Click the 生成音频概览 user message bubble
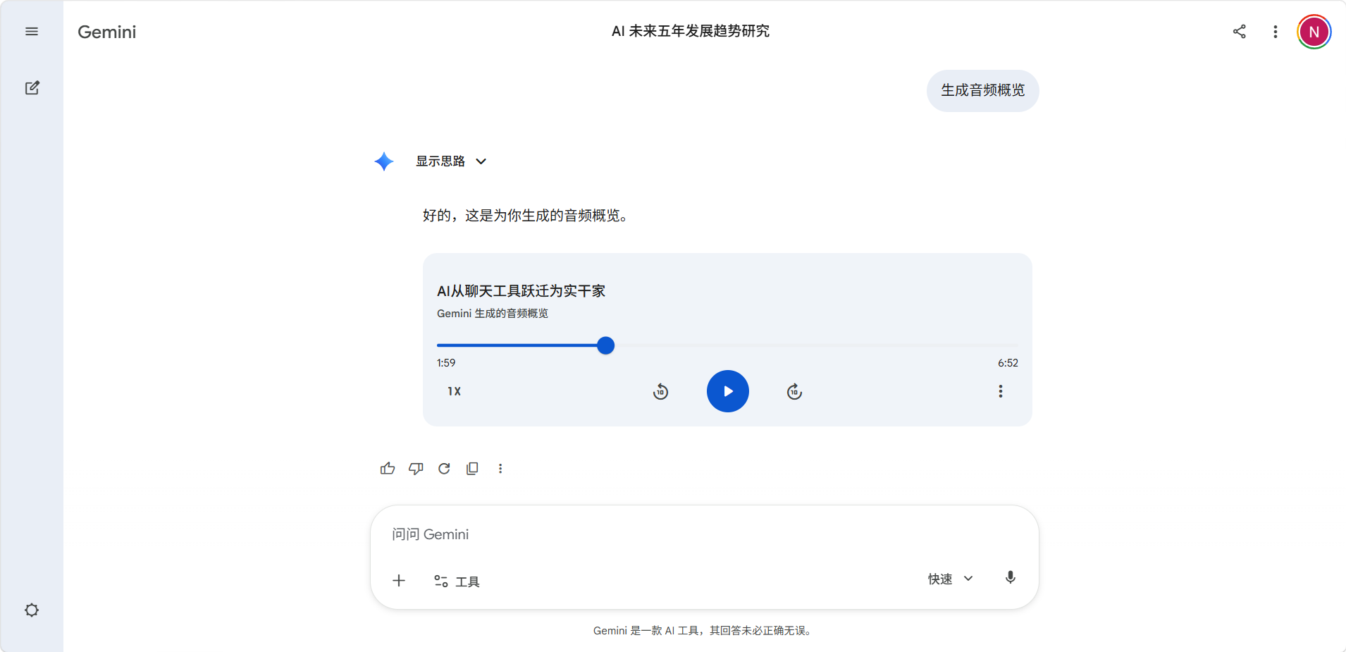This screenshot has height=652, width=1346. [983, 90]
